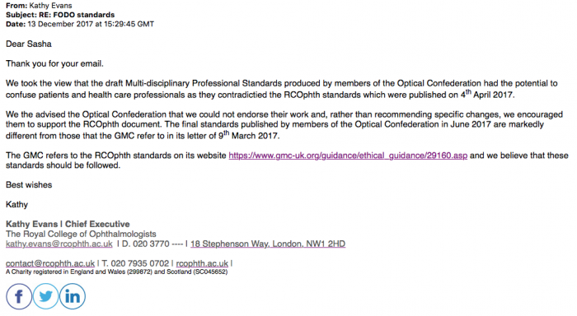Click the 4th April 2017 publication date text

[487, 94]
